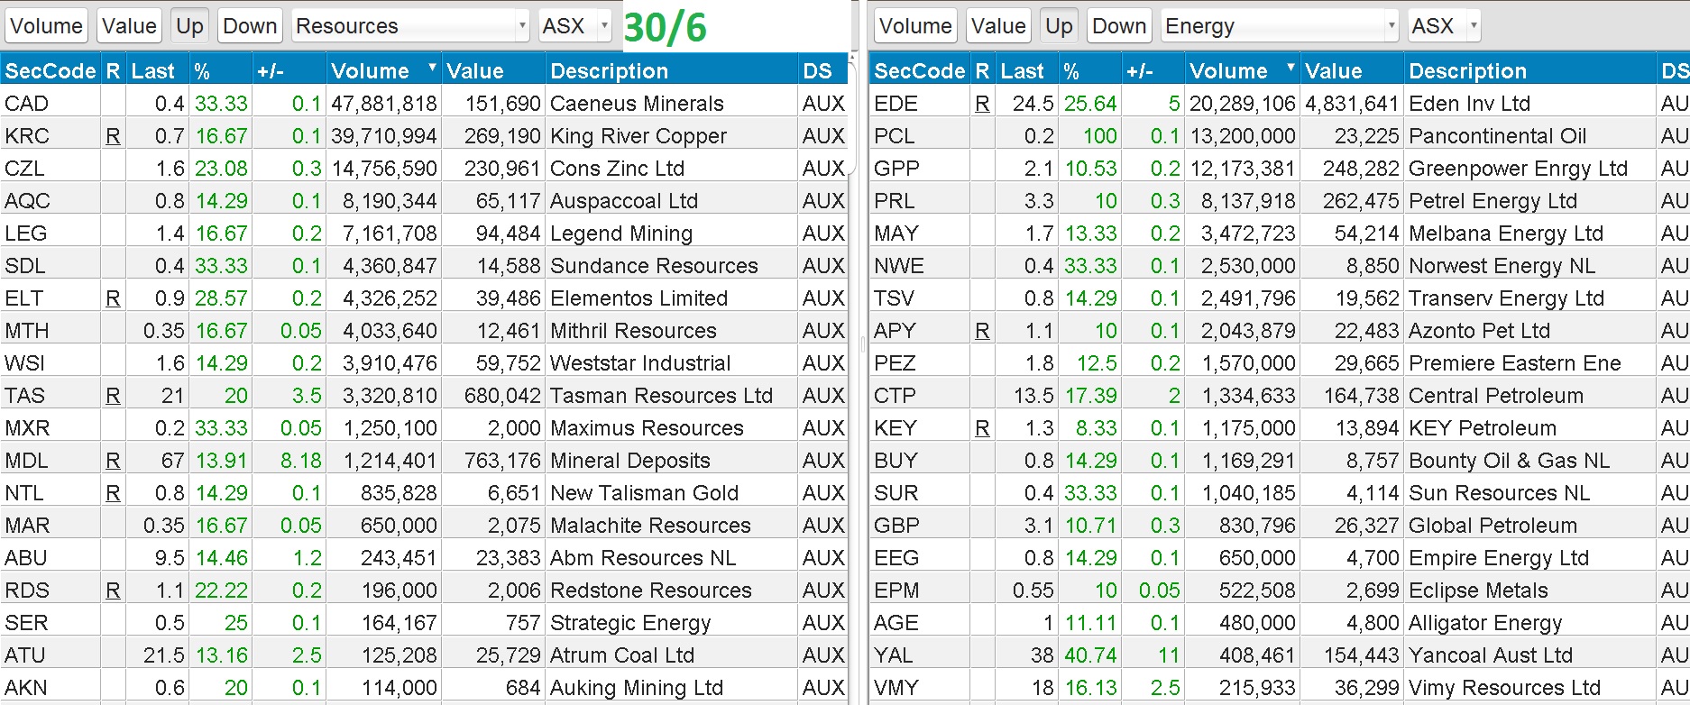The height and width of the screenshot is (705, 1690).
Task: Select WSI security code
Action: point(25,363)
